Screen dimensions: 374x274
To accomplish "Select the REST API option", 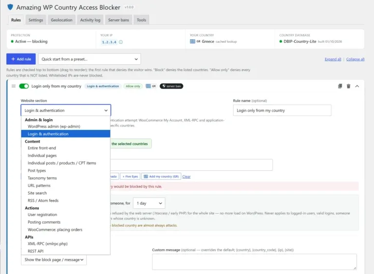I will tap(66, 251).
